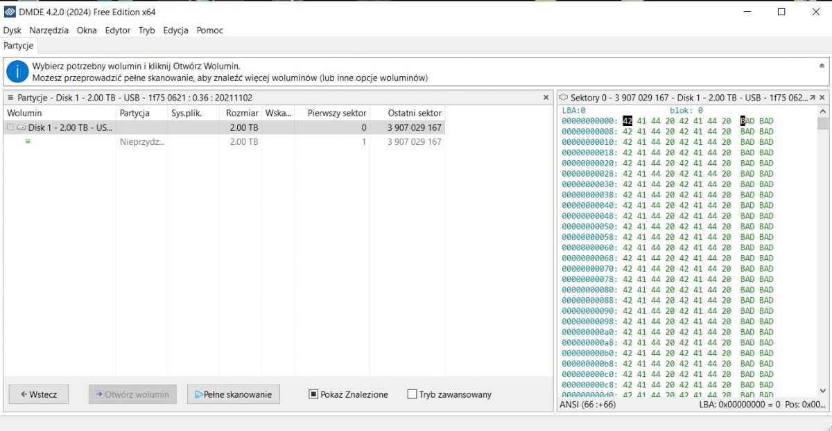Click the Rozmiar column header
This screenshot has height=431, width=832.
pos(241,112)
